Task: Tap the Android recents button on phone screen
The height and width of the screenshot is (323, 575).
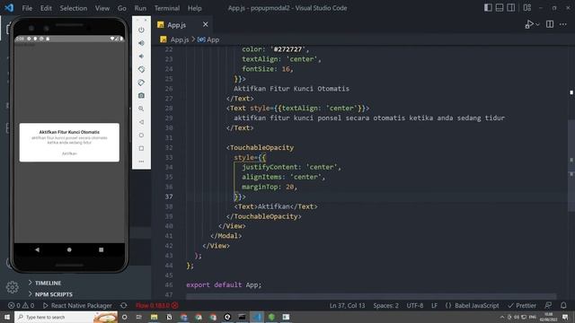Action: click(x=102, y=249)
